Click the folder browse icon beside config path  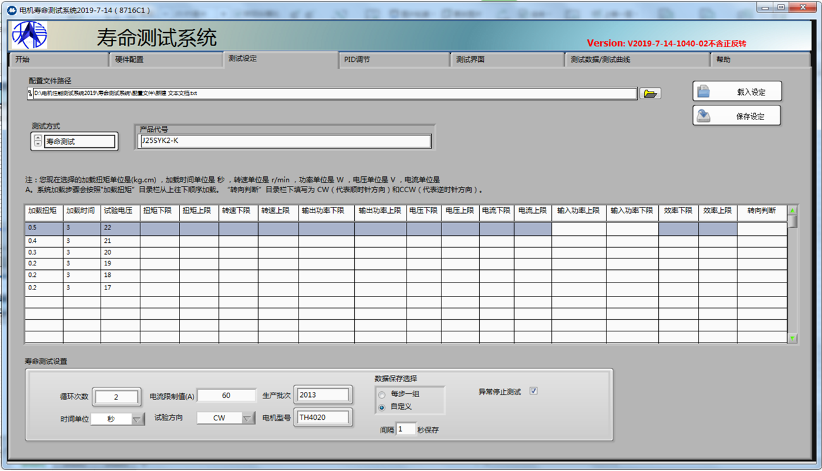649,94
